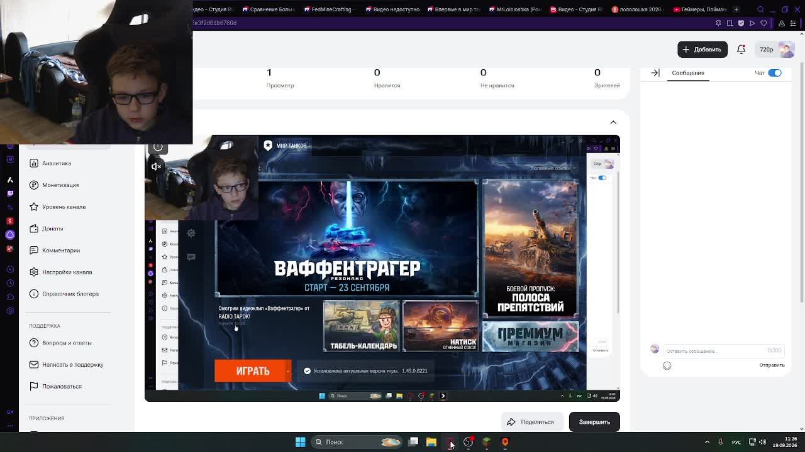Image resolution: width=805 pixels, height=452 pixels.
Task: Open File Explorer from the taskbar
Action: pyautogui.click(x=431, y=442)
